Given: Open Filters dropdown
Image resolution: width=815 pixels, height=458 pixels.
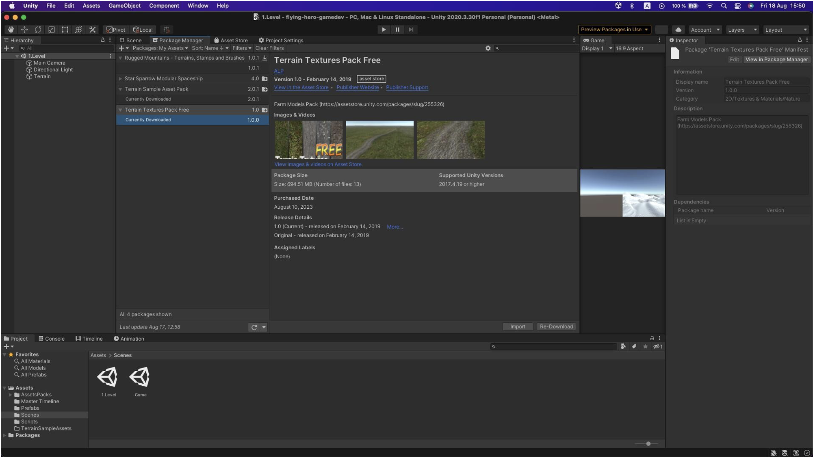Looking at the screenshot, I should coord(242,48).
